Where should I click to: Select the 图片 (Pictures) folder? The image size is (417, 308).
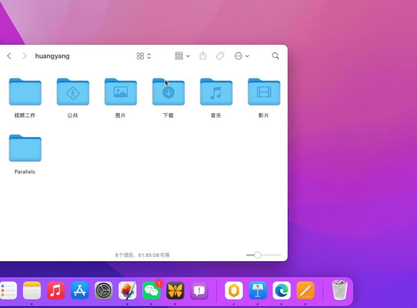click(120, 92)
